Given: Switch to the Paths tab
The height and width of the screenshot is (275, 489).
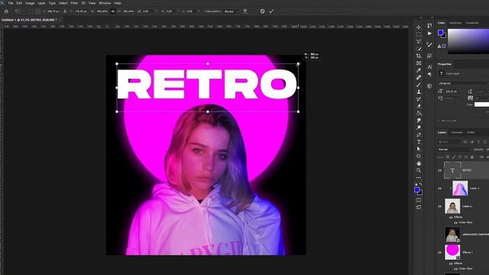Looking at the screenshot, I should pos(471,132).
